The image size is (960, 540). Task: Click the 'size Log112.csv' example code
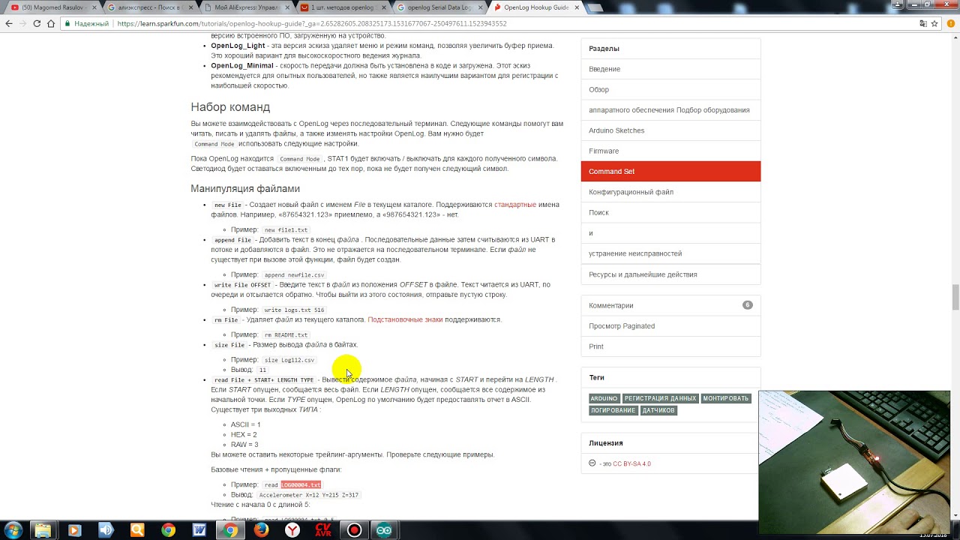point(289,360)
